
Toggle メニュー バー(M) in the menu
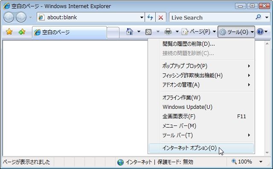pos(201,126)
